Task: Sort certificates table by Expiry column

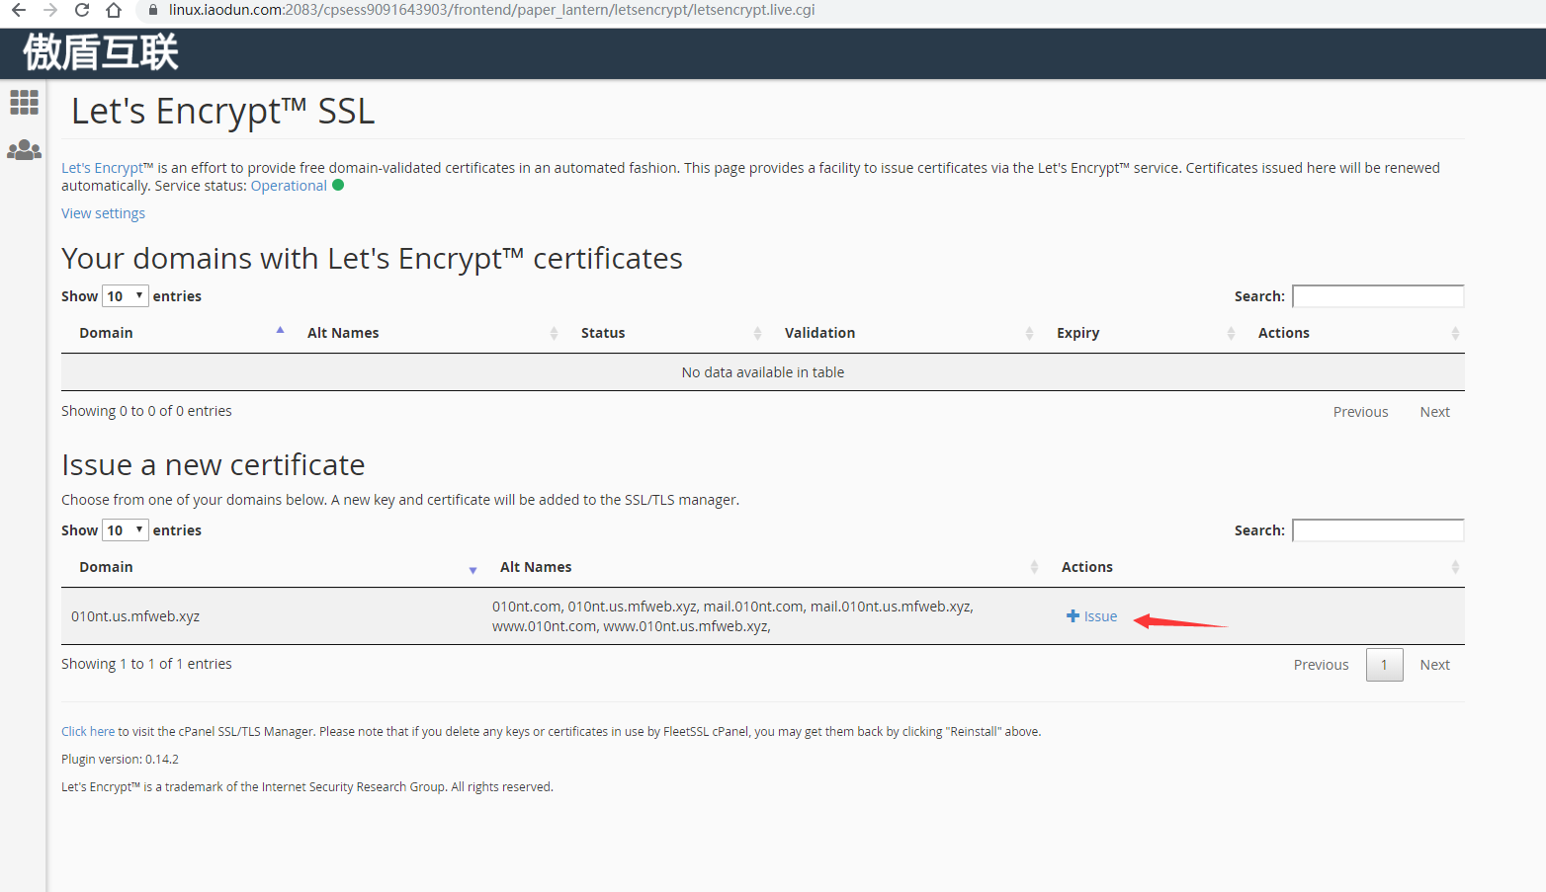Action: (1077, 333)
